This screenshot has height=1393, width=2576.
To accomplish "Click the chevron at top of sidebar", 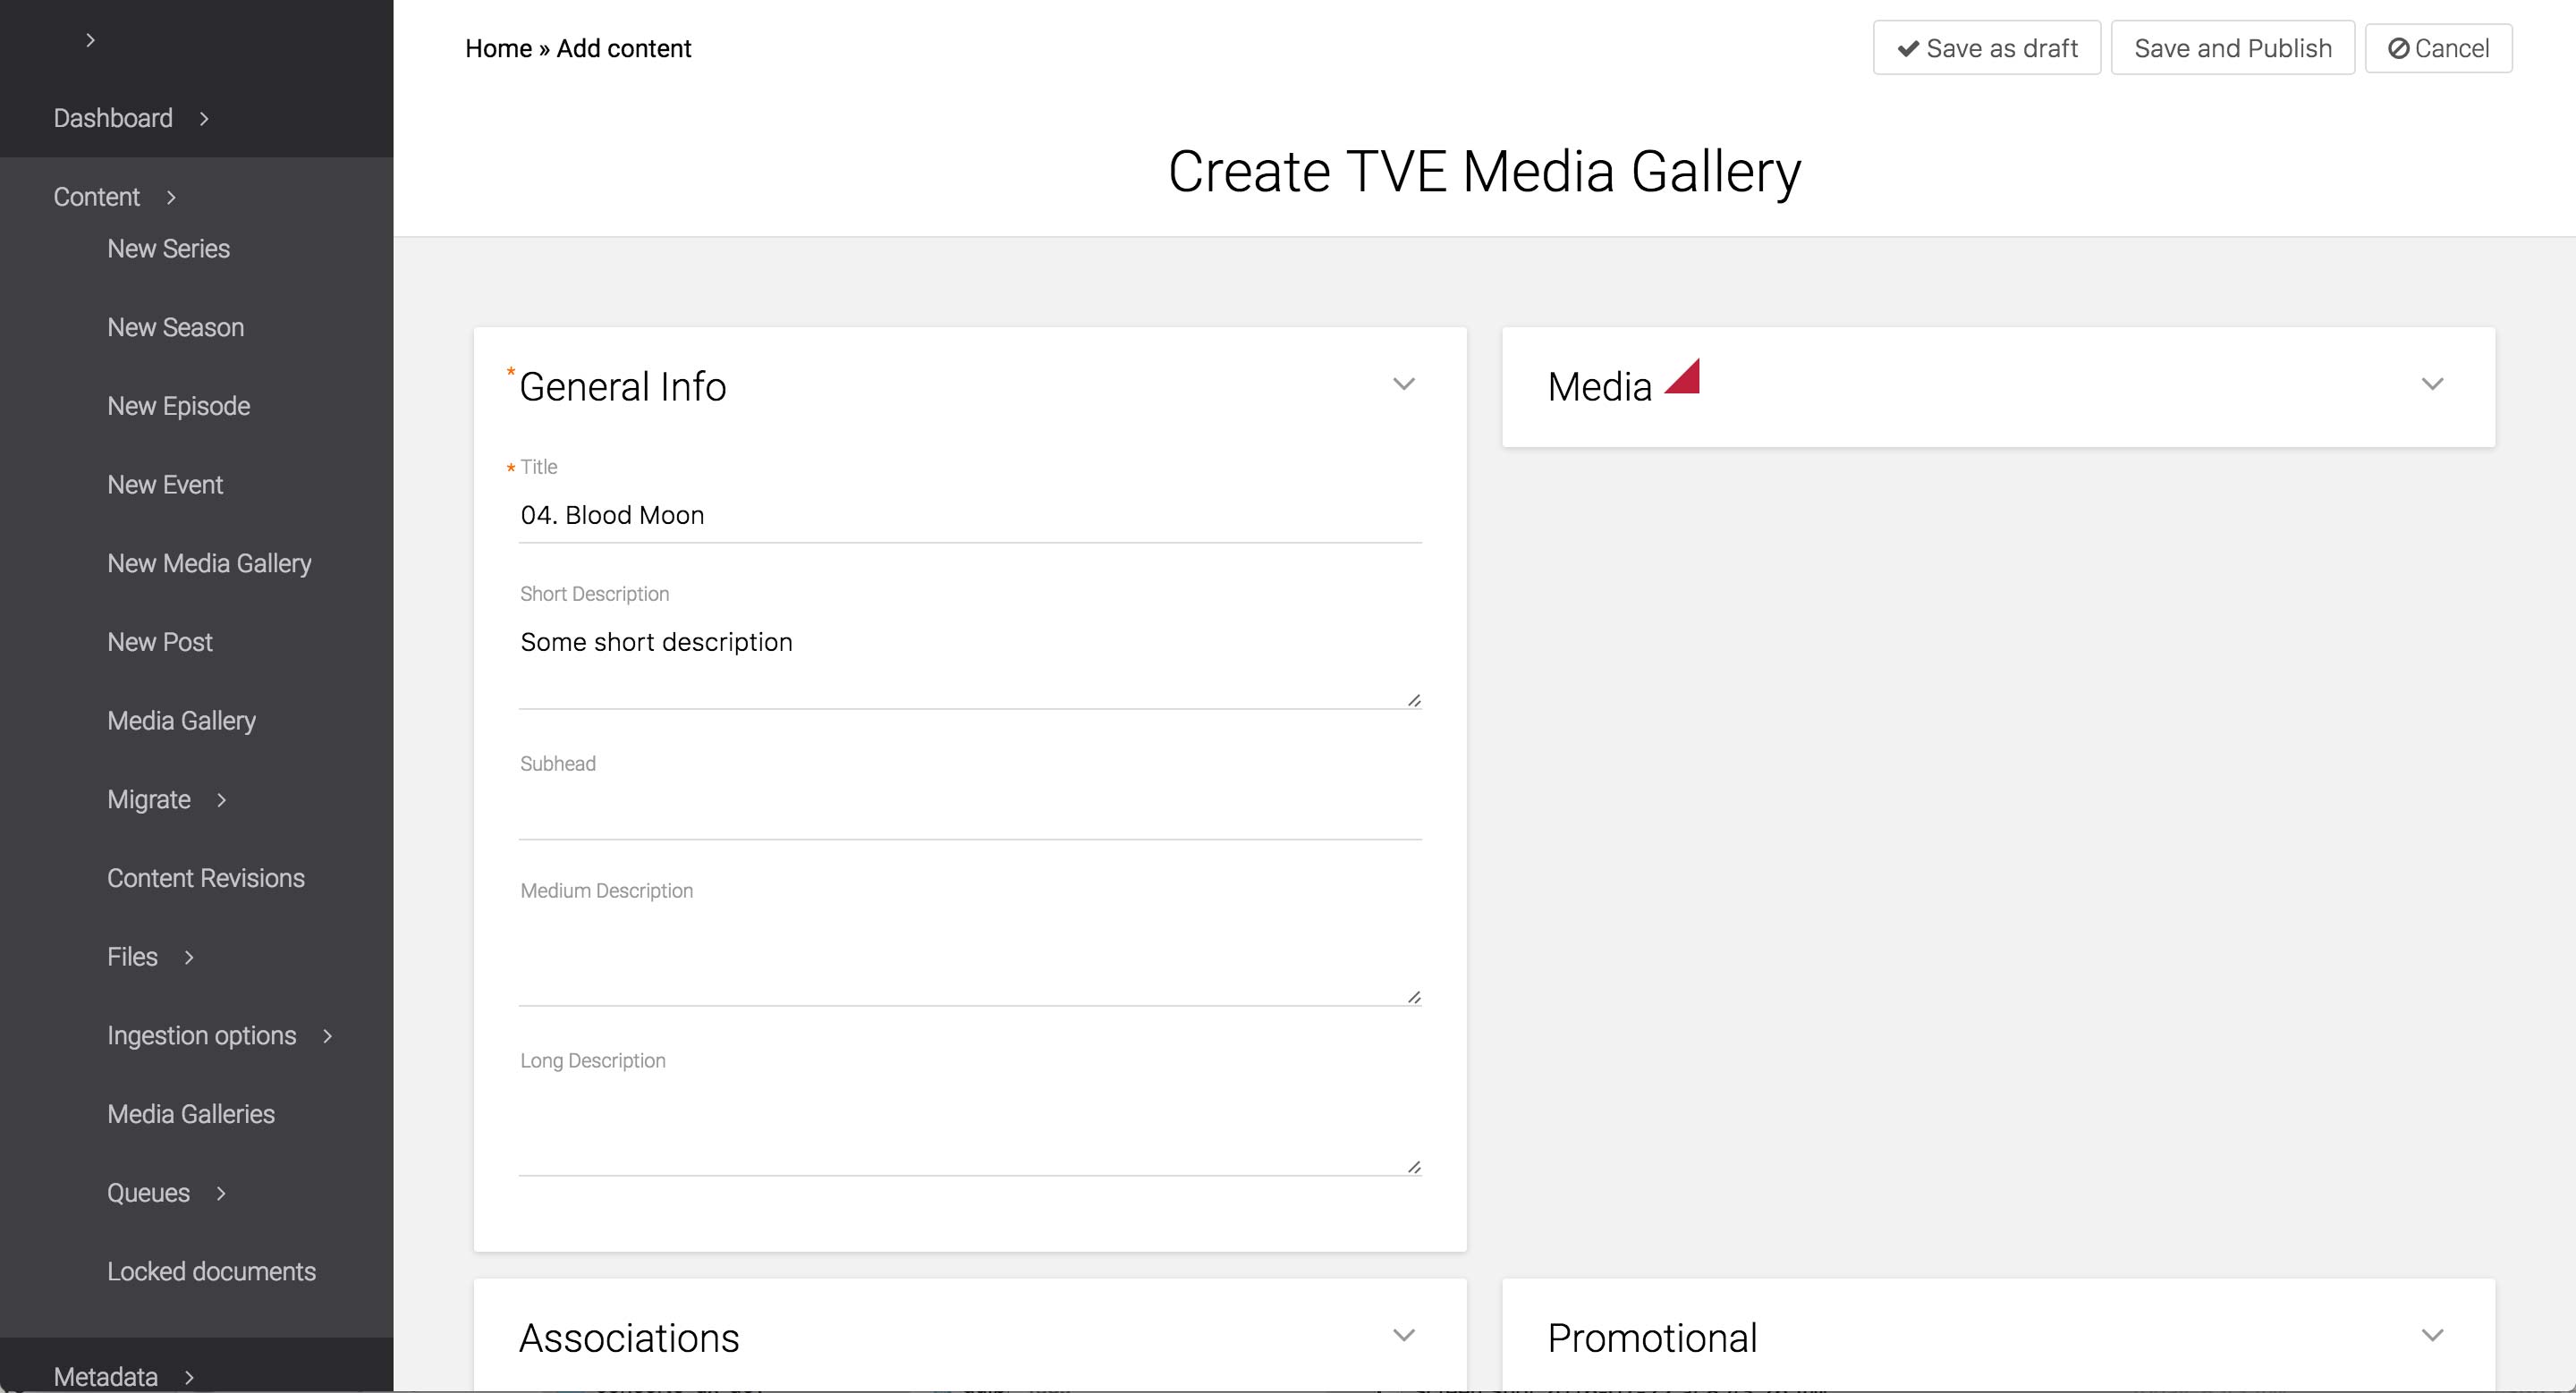I will (x=90, y=40).
